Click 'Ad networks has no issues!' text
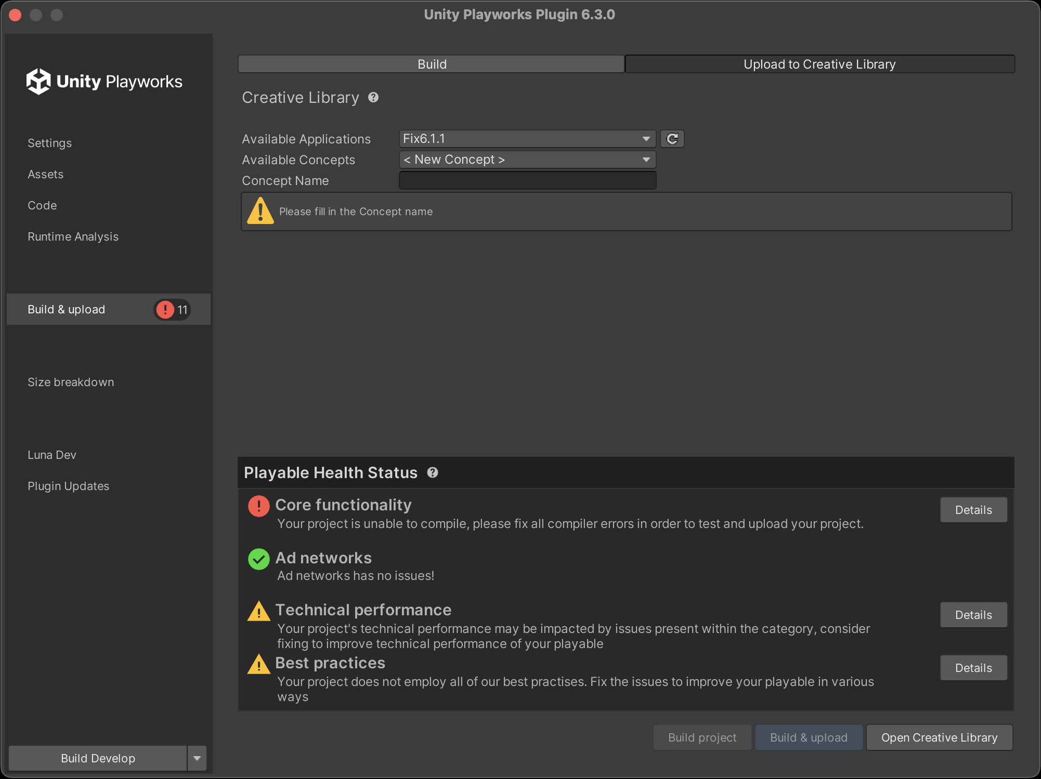Image resolution: width=1041 pixels, height=779 pixels. 356,576
